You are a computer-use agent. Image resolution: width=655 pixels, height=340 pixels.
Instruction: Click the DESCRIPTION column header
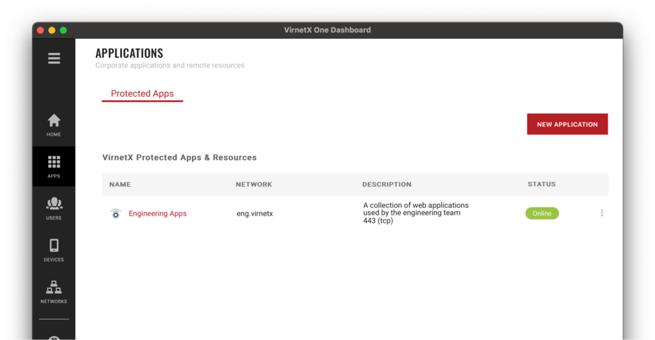(x=386, y=184)
